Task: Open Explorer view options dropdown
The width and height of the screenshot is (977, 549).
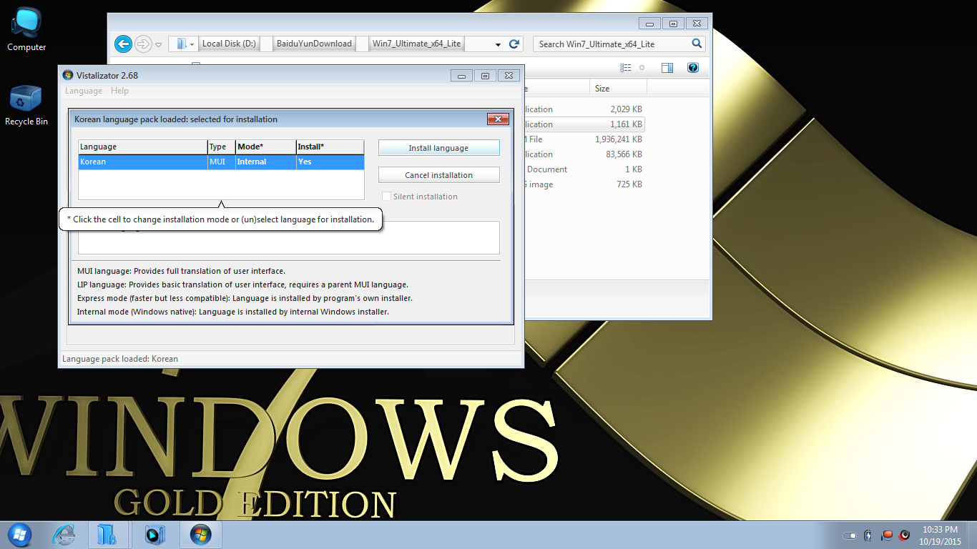Action: coord(642,68)
